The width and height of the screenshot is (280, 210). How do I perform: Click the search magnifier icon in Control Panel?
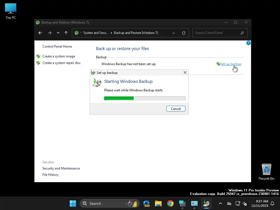pyautogui.click(x=242, y=33)
